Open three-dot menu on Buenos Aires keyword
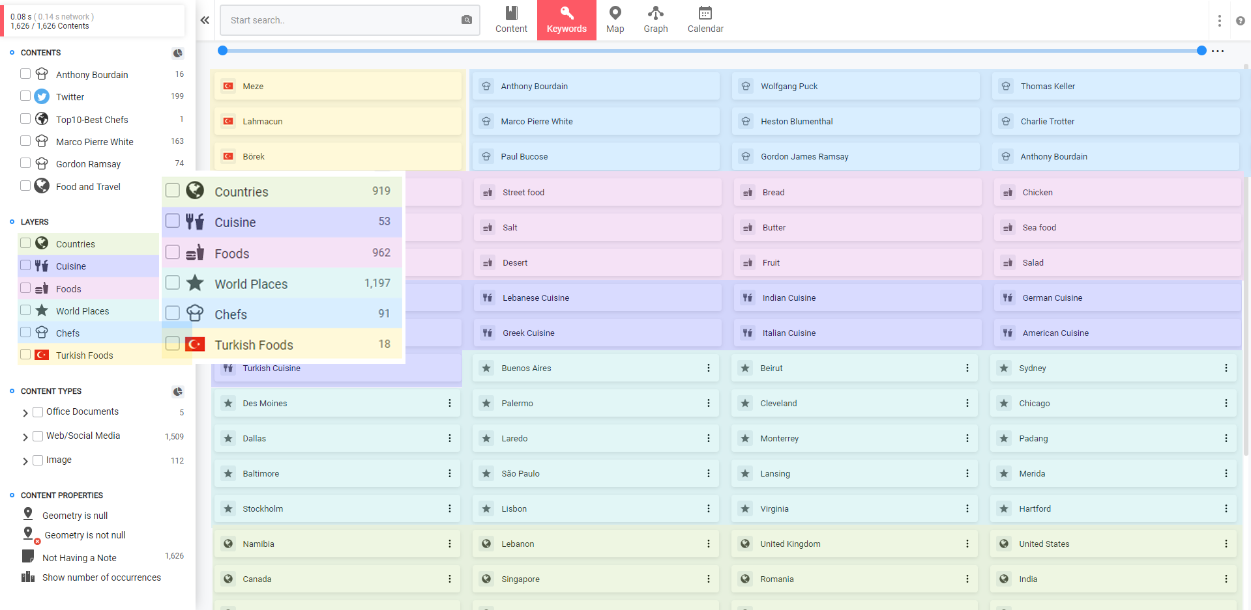Image resolution: width=1251 pixels, height=610 pixels. [x=708, y=368]
